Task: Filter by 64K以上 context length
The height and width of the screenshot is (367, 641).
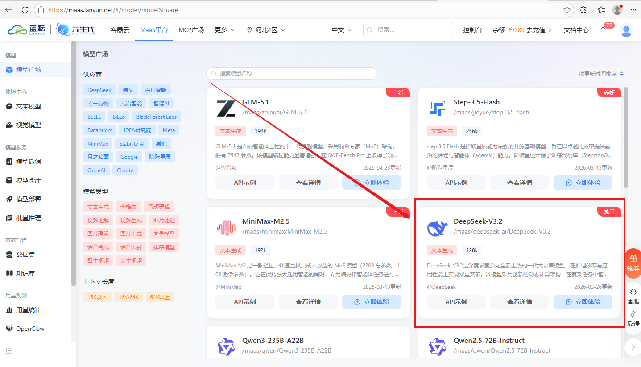Action: 160,297
